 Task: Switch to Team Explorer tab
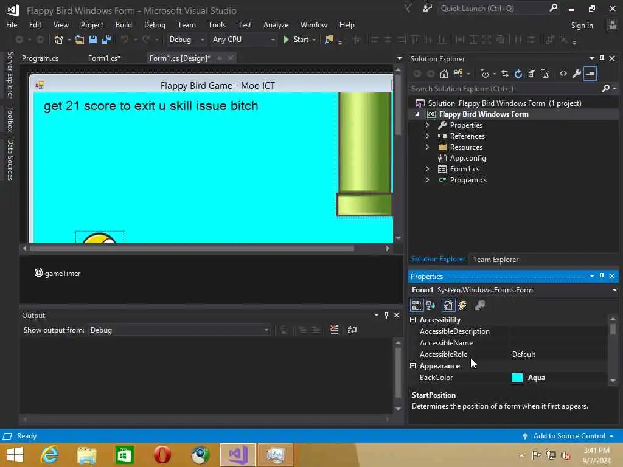pyautogui.click(x=495, y=259)
